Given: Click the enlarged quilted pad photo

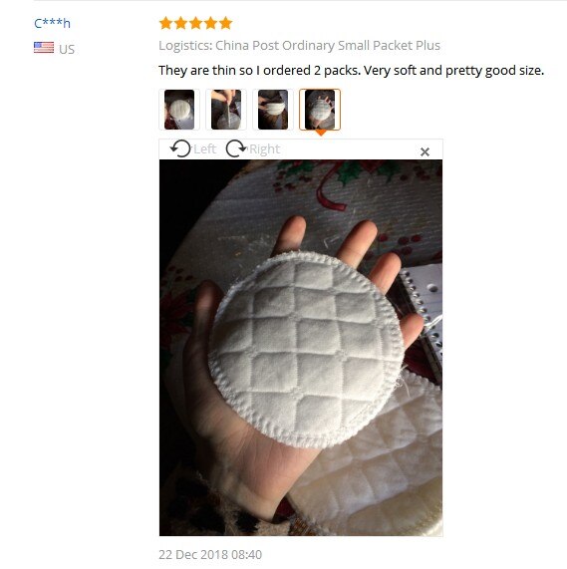Looking at the screenshot, I should pyautogui.click(x=301, y=348).
